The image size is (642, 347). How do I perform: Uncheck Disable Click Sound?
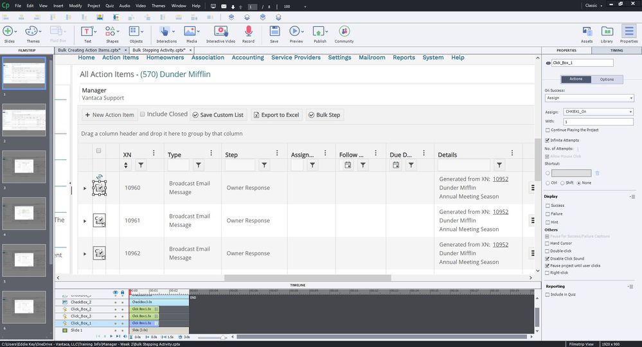click(547, 258)
